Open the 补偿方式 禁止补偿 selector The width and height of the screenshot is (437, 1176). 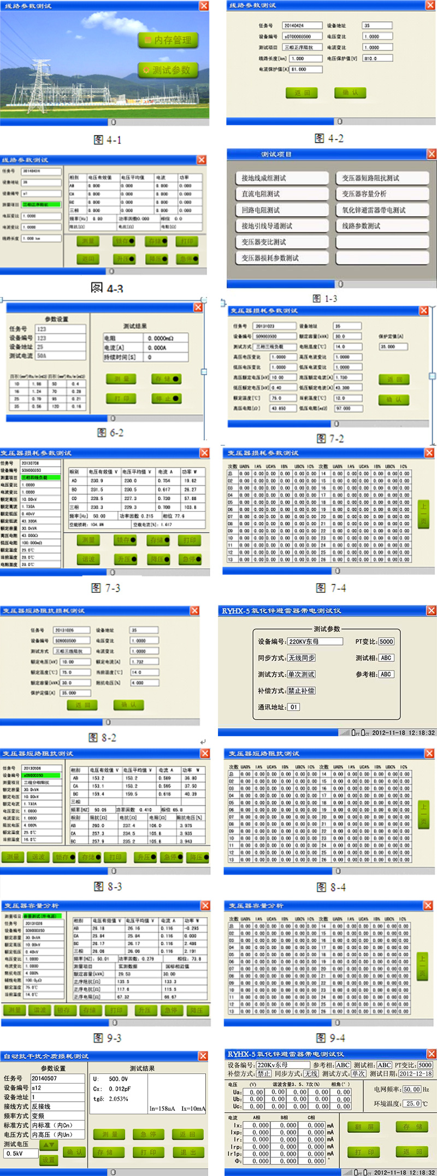(x=302, y=691)
